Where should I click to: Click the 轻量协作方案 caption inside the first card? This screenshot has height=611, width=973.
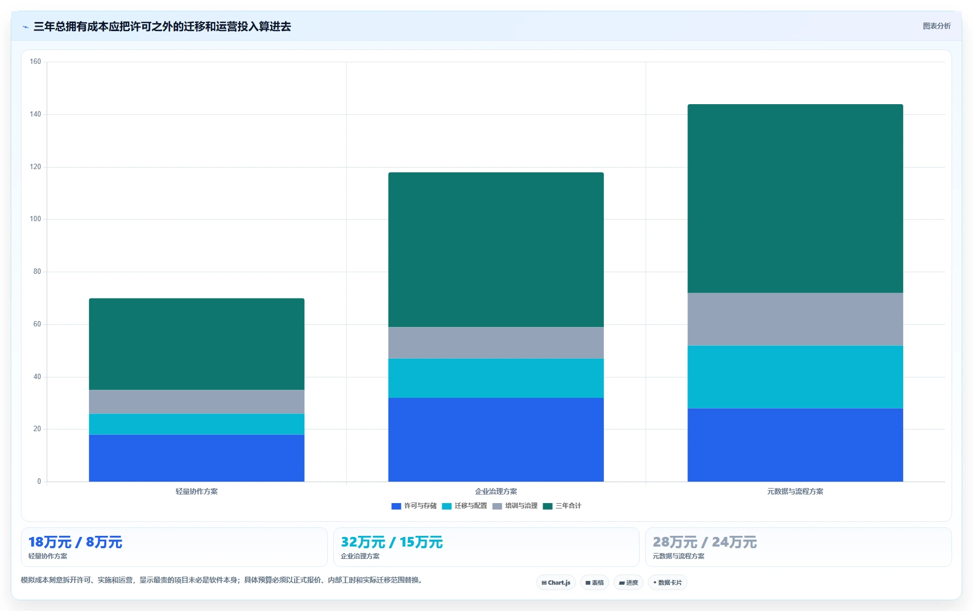tap(48, 556)
